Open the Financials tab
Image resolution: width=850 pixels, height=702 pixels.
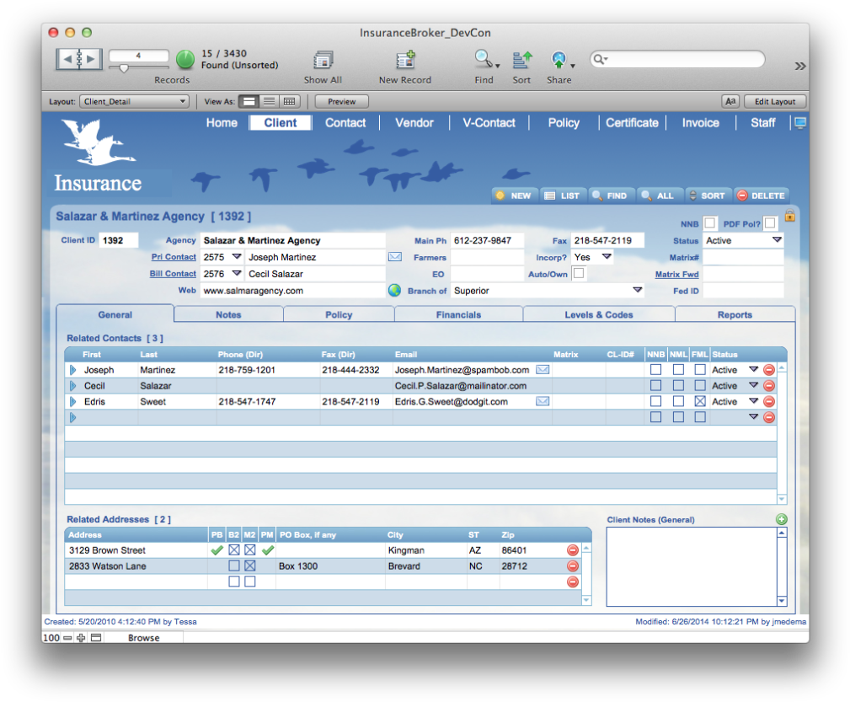[458, 314]
